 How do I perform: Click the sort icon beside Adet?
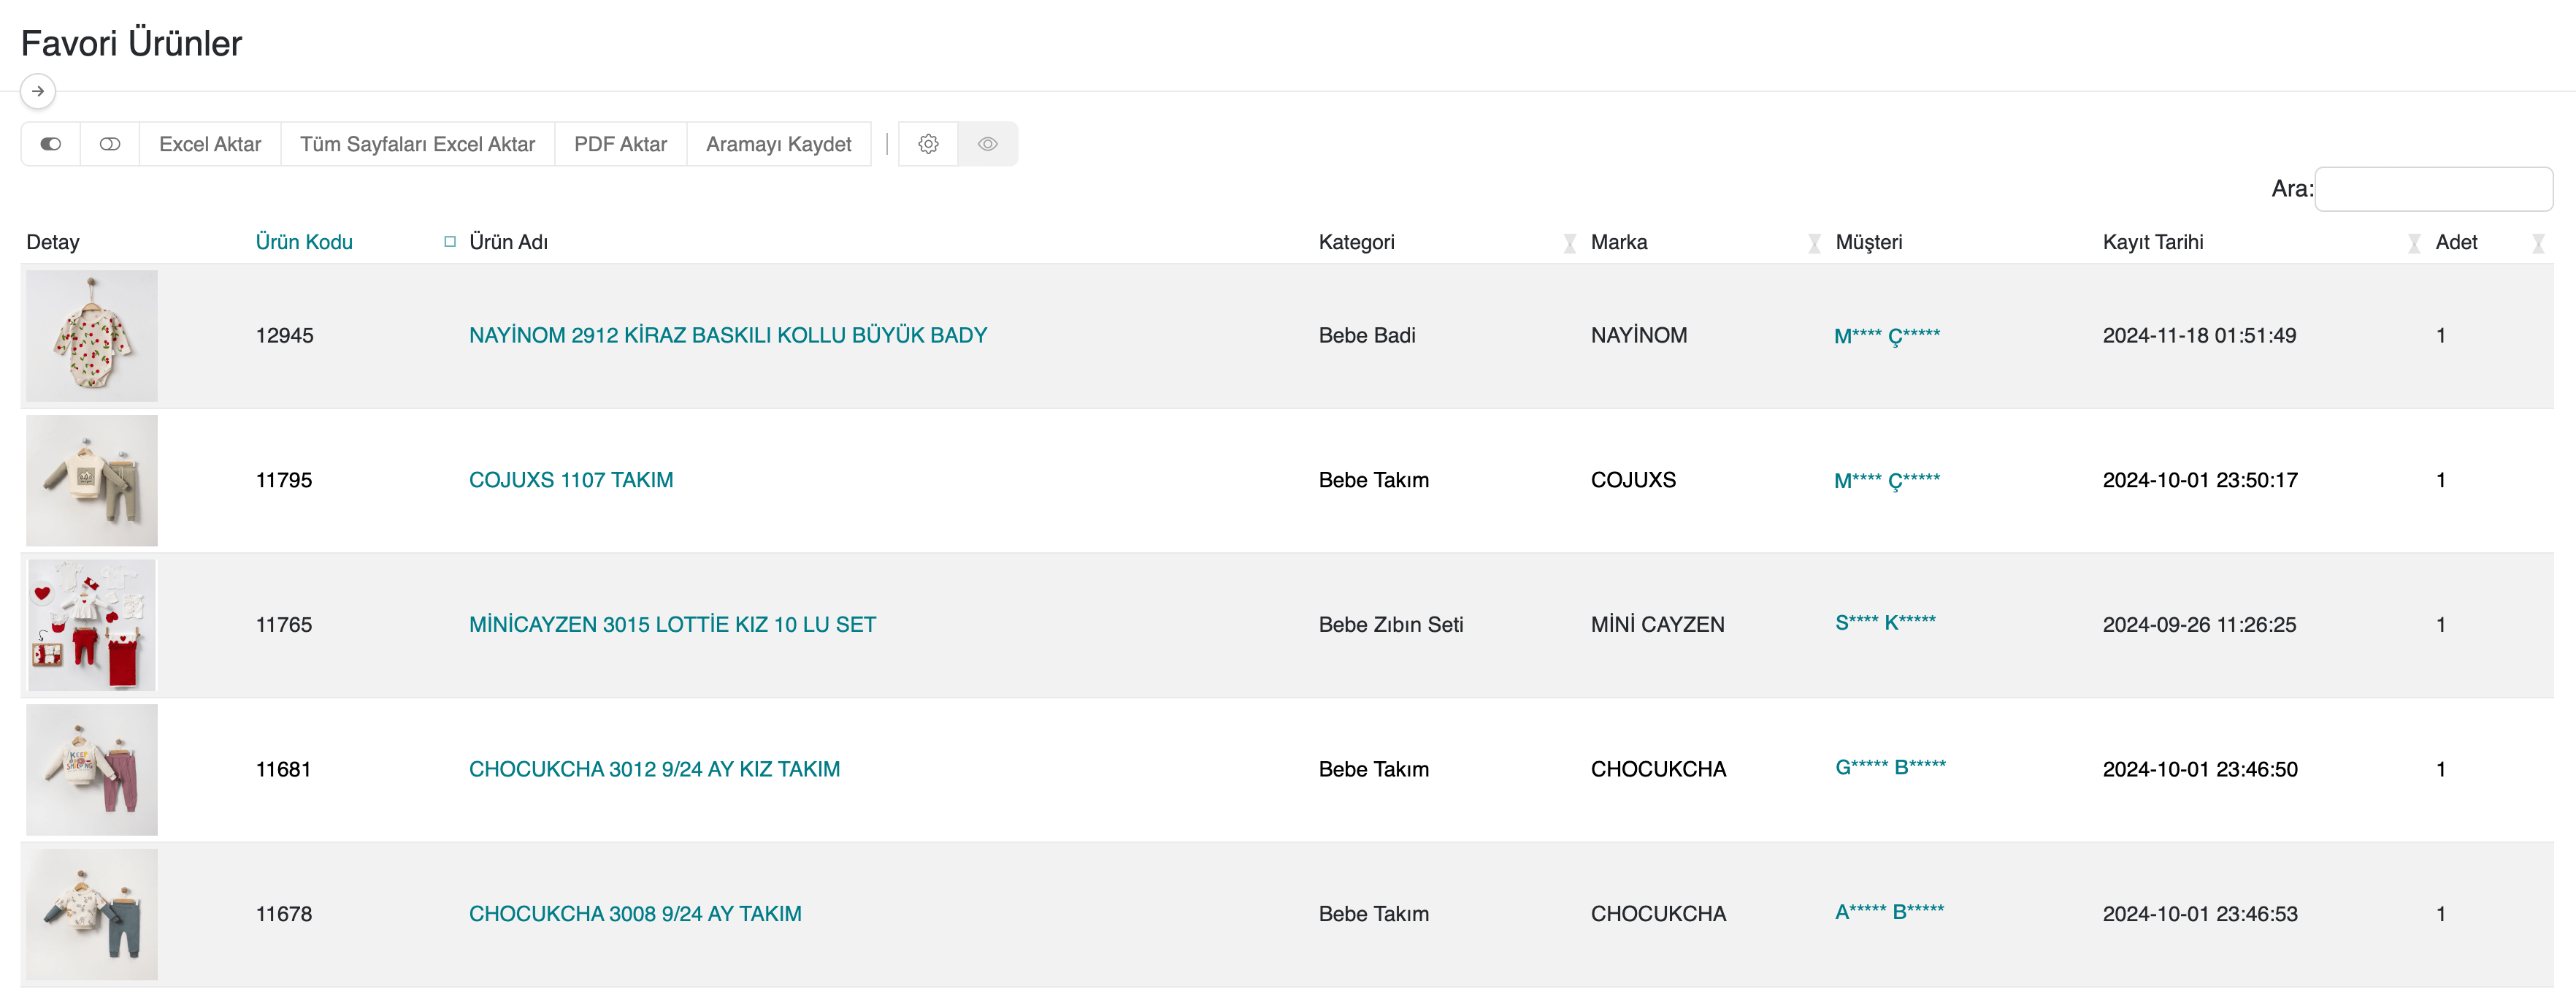point(2537,243)
